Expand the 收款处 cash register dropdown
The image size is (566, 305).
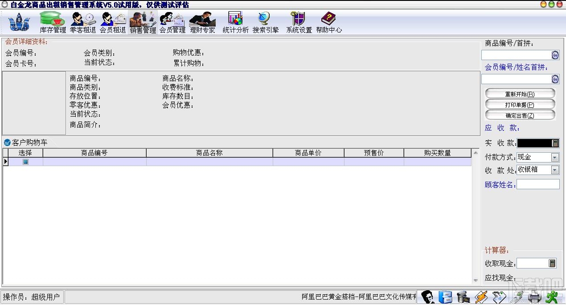[554, 170]
